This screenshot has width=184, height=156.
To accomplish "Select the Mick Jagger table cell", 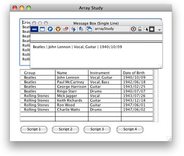I will click(x=72, y=96).
